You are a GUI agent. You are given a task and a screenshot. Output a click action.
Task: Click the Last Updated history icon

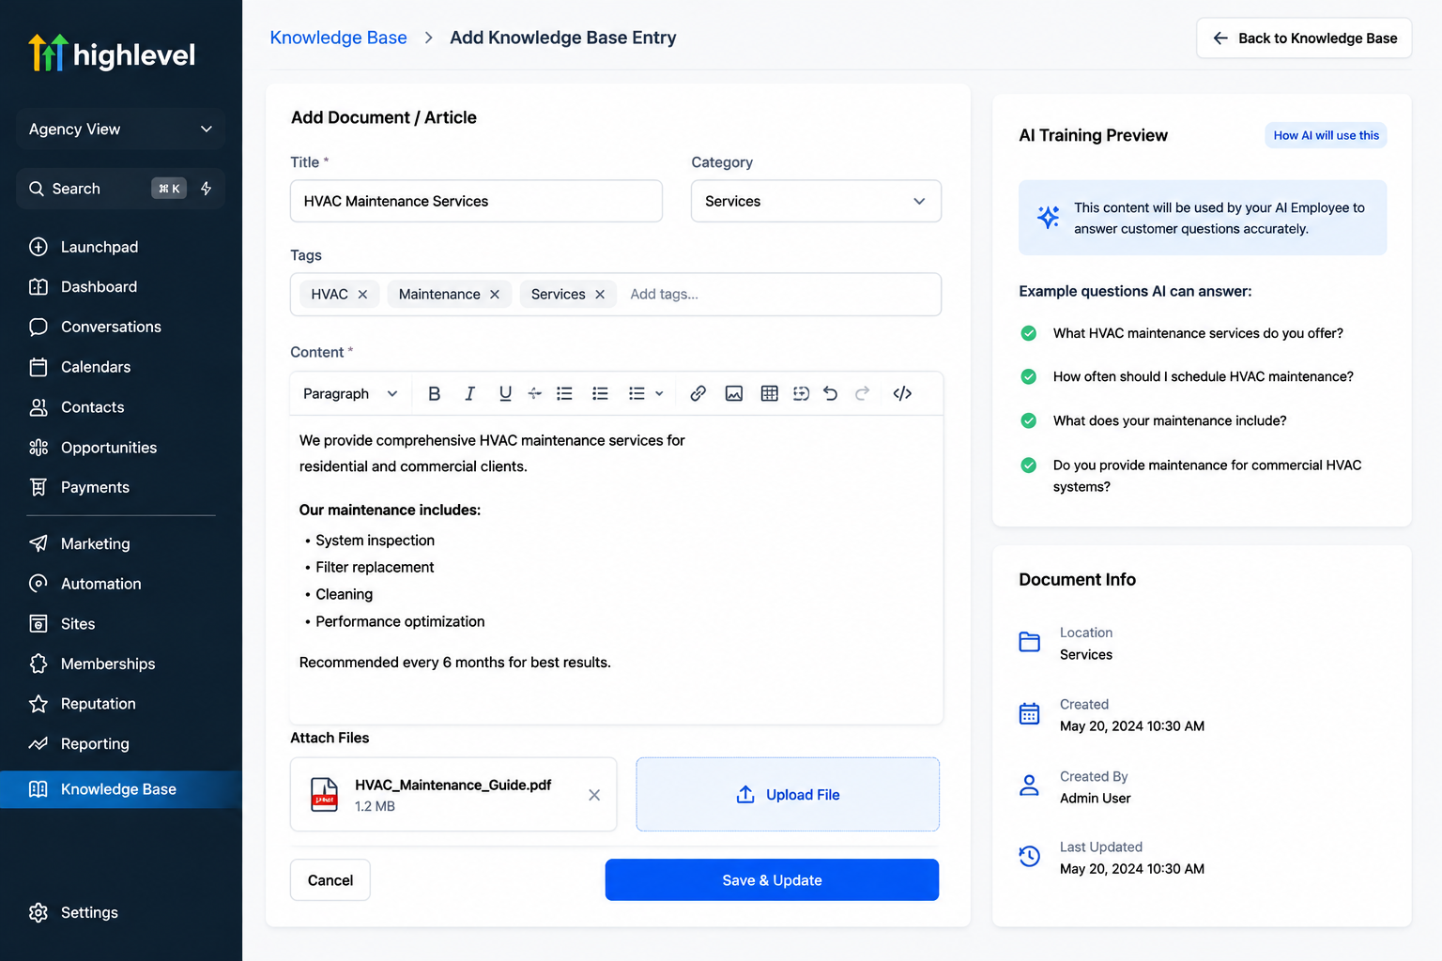click(1030, 857)
